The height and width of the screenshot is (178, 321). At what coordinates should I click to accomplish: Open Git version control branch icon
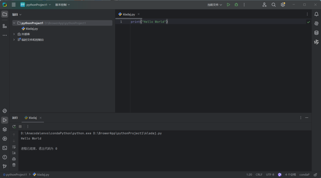(x=4, y=166)
